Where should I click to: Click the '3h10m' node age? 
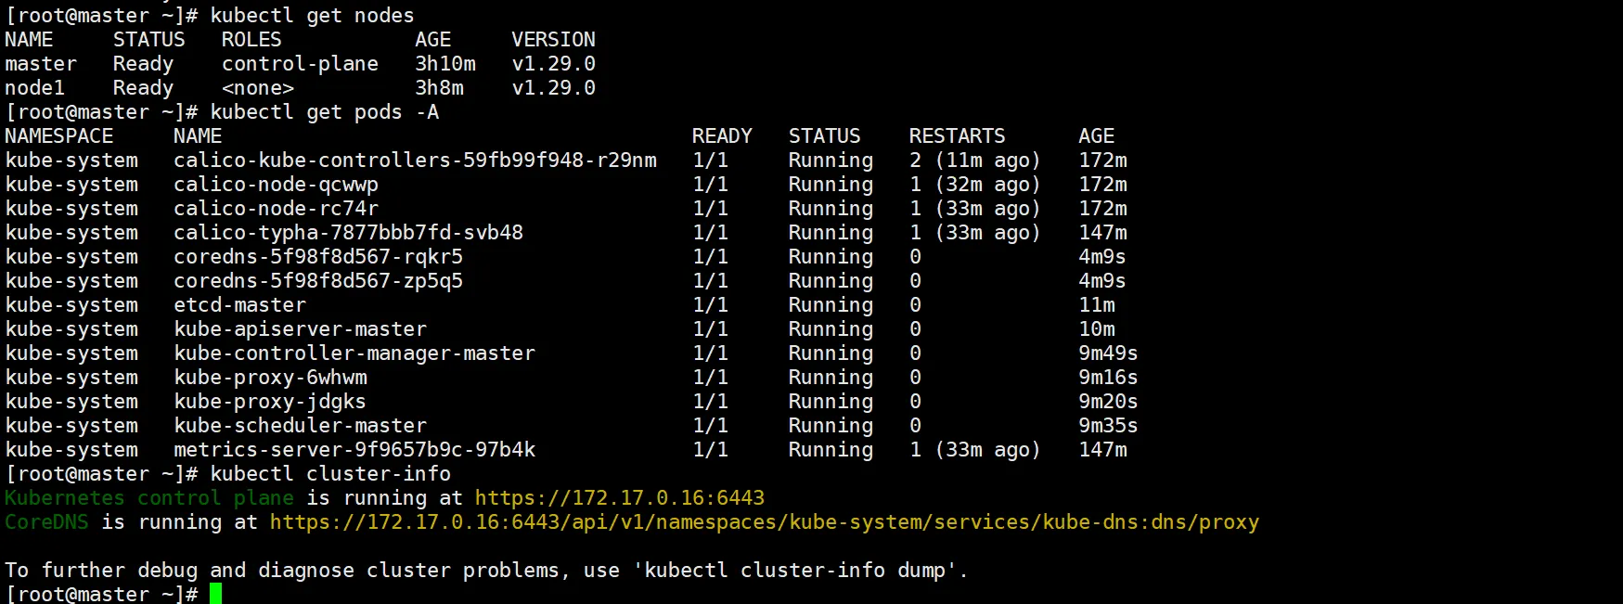[x=445, y=64]
